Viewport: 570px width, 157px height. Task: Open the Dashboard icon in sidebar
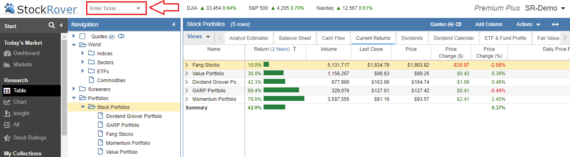coord(7,53)
